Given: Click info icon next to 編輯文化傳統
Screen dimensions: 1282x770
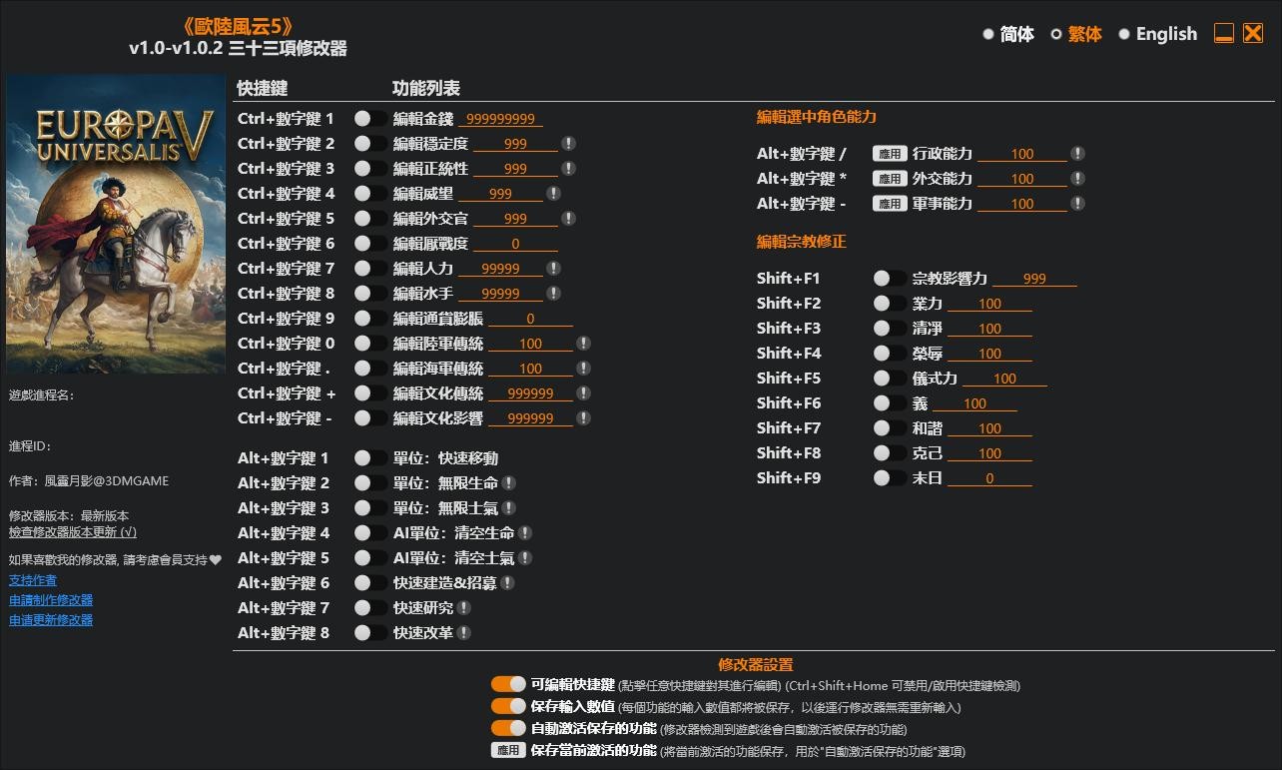Looking at the screenshot, I should tap(583, 393).
